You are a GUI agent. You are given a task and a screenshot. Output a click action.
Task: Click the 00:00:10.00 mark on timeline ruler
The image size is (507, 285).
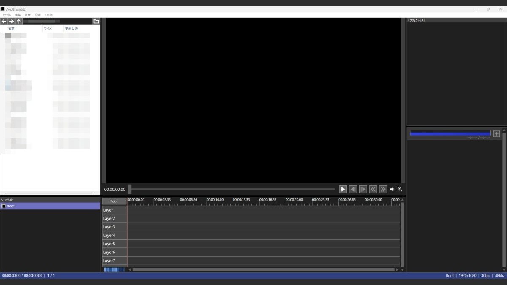point(215,200)
